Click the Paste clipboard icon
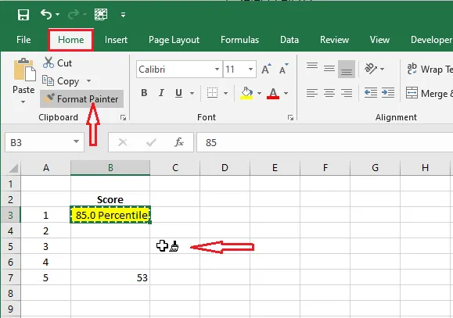The image size is (453, 318). tap(24, 70)
